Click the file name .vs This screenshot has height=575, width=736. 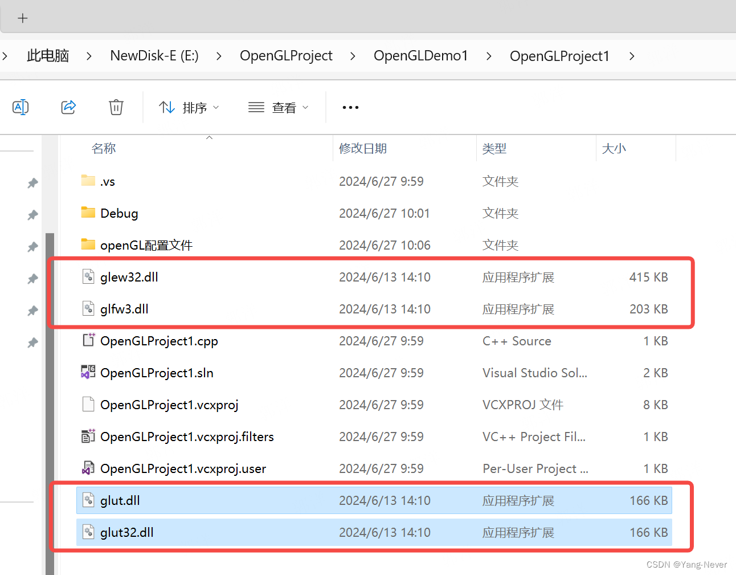pos(108,182)
